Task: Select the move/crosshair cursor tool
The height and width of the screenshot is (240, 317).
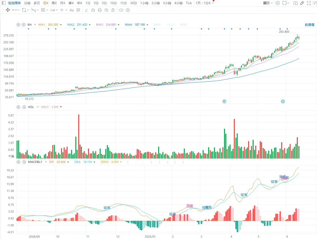Action: tap(8, 10)
